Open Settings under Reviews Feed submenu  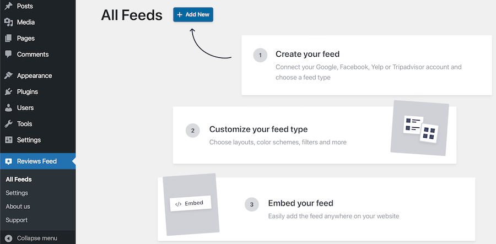pos(17,193)
